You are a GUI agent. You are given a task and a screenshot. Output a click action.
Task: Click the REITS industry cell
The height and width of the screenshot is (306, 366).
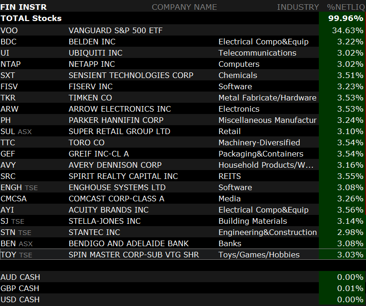click(x=230, y=176)
